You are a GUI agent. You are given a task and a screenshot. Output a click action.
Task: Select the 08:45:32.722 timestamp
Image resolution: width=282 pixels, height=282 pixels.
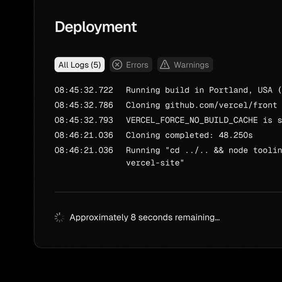click(x=84, y=90)
